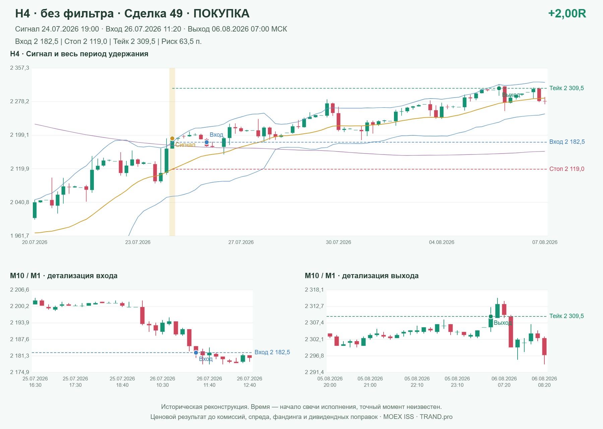Image resolution: width=603 pixels, height=429 pixels.
Task: Click the 20.07.2026 date axis label
Action: coord(35,242)
